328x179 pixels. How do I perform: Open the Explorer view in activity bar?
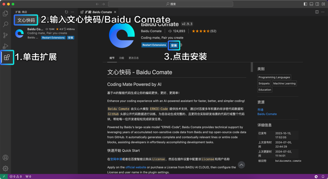point(5,13)
